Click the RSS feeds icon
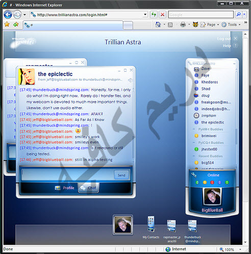Image resolution: width=251 pixels, height=254 pixels. [x=170, y=25]
